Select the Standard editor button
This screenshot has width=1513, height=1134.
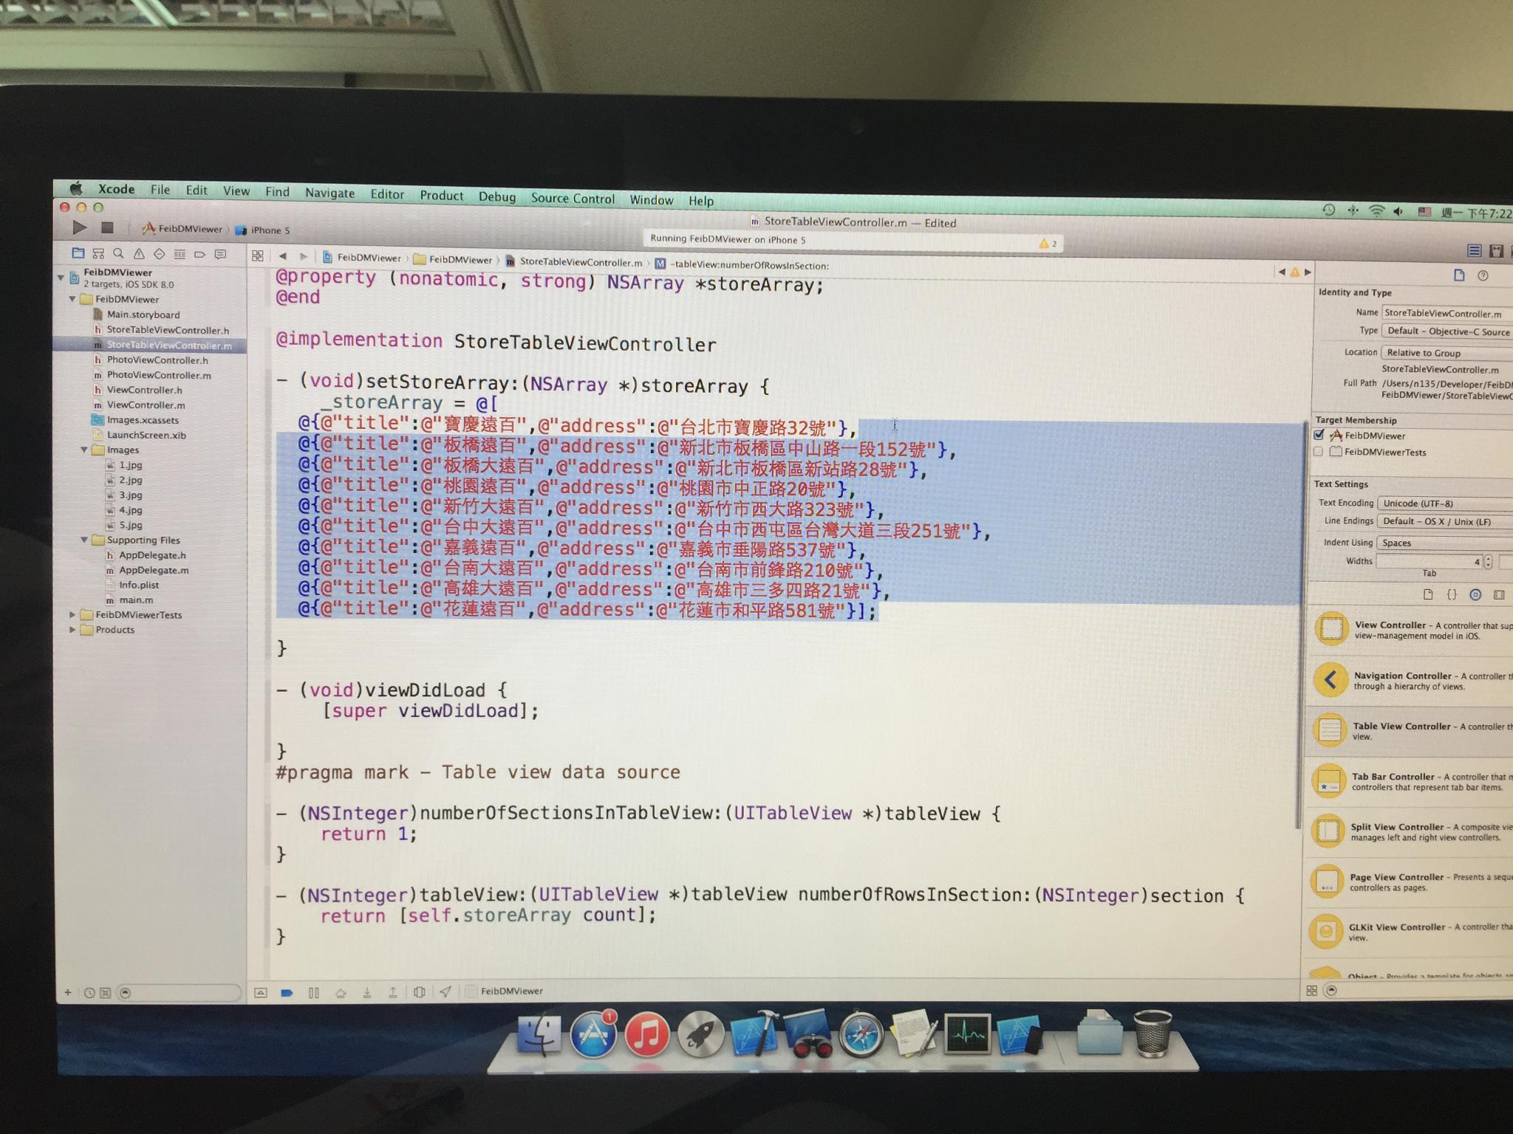[x=1474, y=251]
